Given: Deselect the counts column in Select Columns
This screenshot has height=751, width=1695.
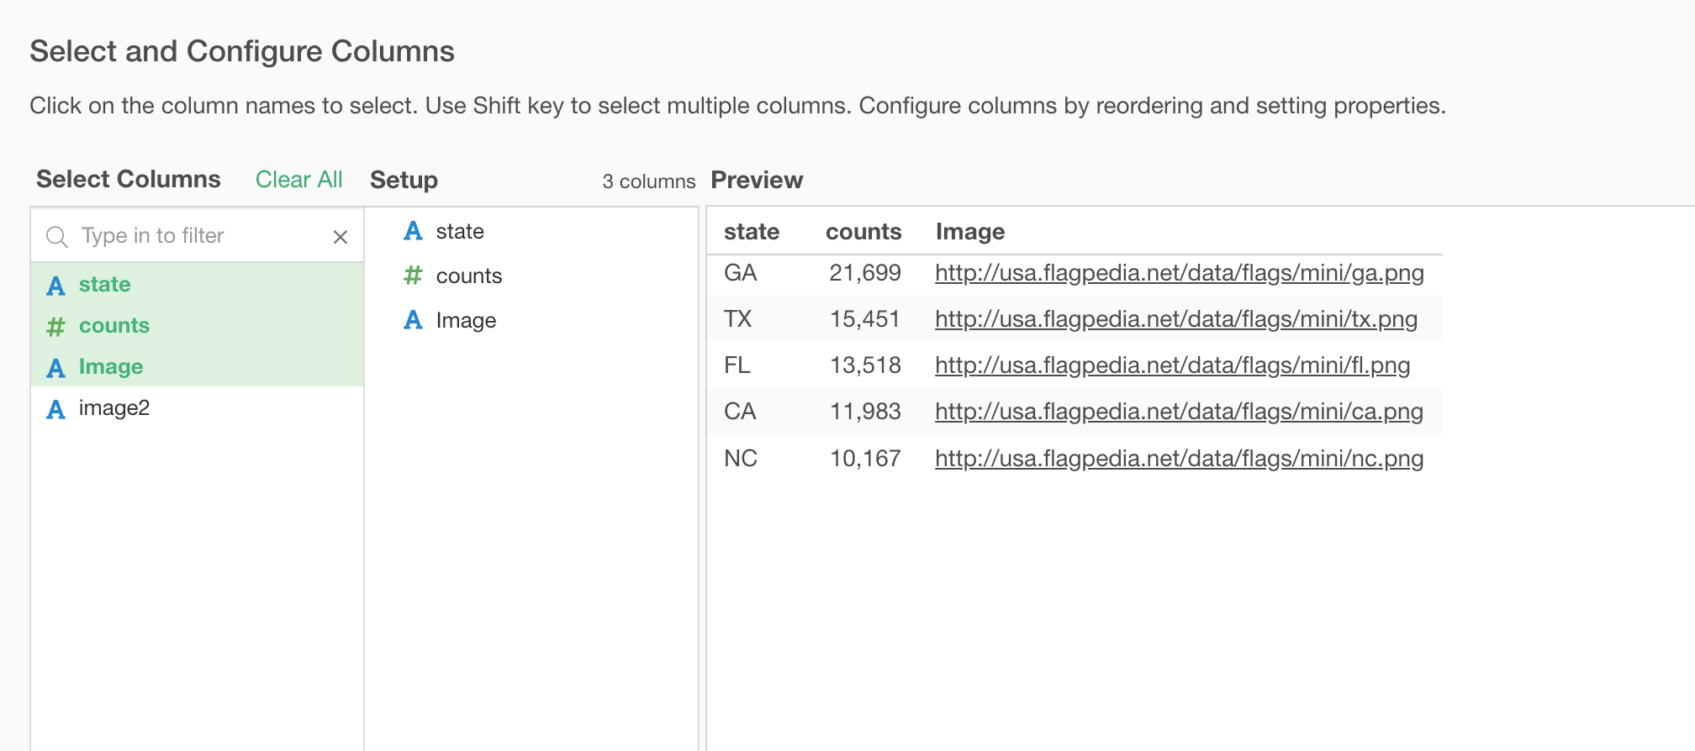Looking at the screenshot, I should pos(198,325).
